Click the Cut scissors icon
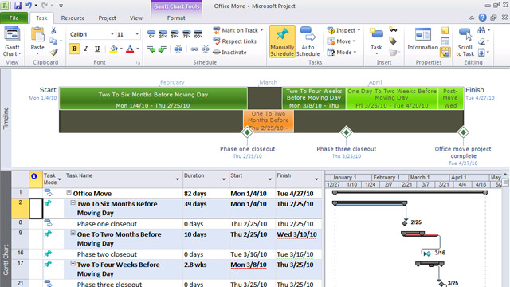510x287 pixels. click(x=53, y=30)
